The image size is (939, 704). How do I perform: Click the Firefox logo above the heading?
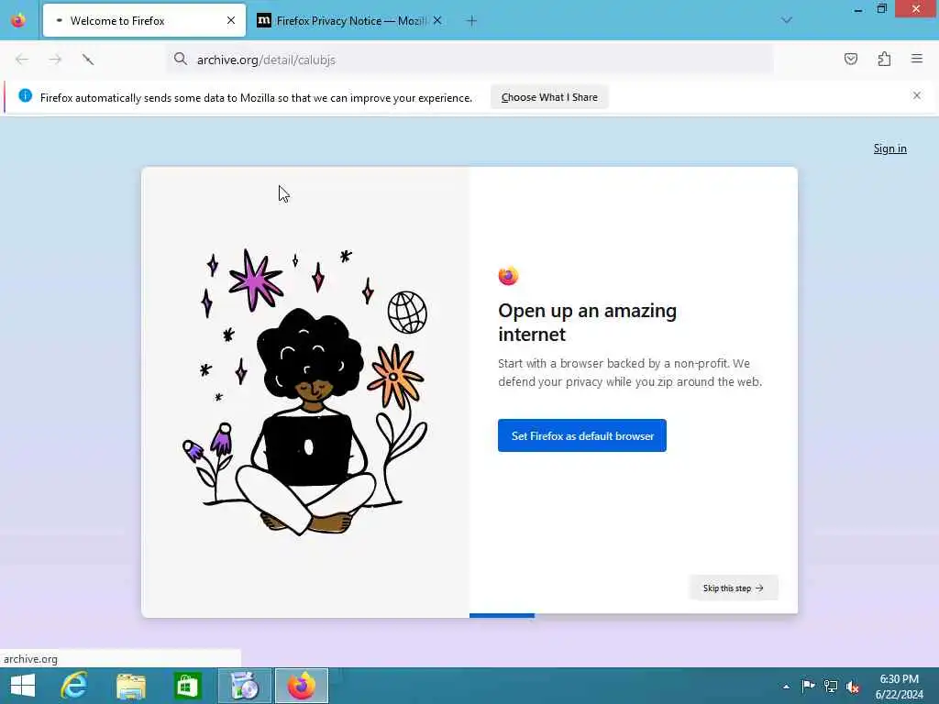click(508, 276)
